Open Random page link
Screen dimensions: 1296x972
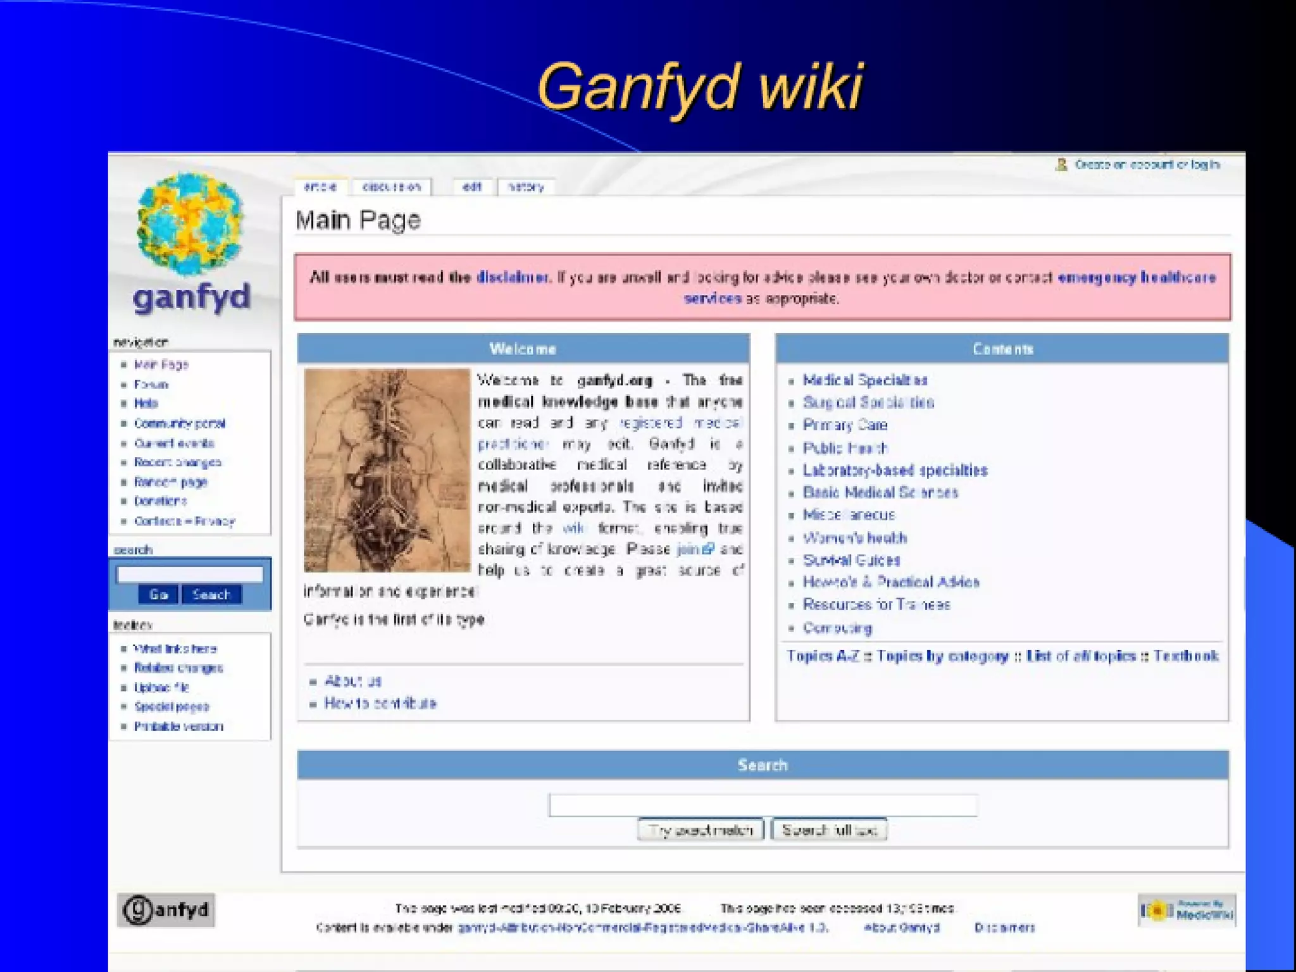tap(171, 482)
